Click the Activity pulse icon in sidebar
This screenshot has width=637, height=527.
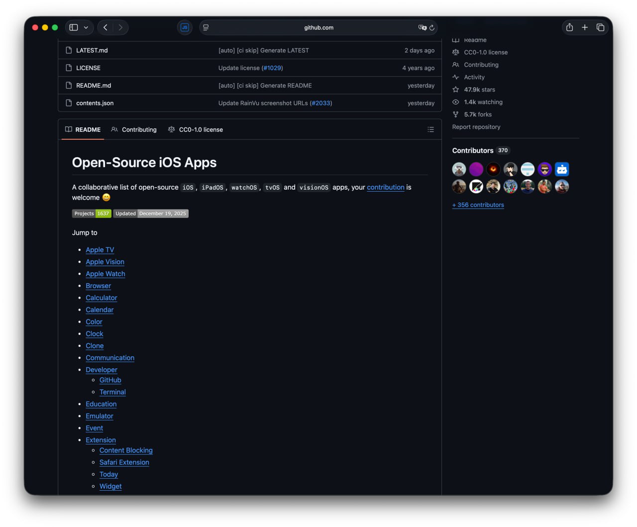click(x=455, y=77)
